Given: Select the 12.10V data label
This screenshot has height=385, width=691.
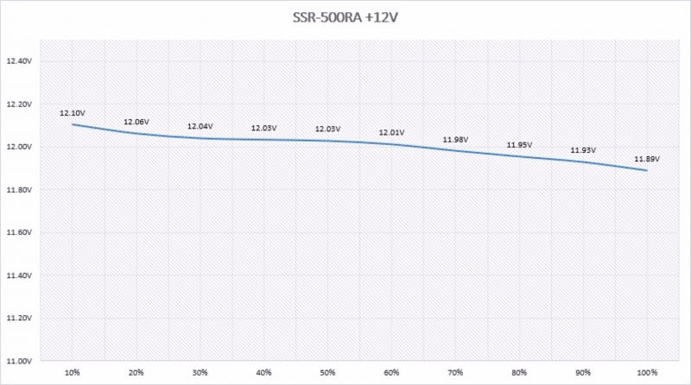Looking at the screenshot, I should (x=73, y=113).
